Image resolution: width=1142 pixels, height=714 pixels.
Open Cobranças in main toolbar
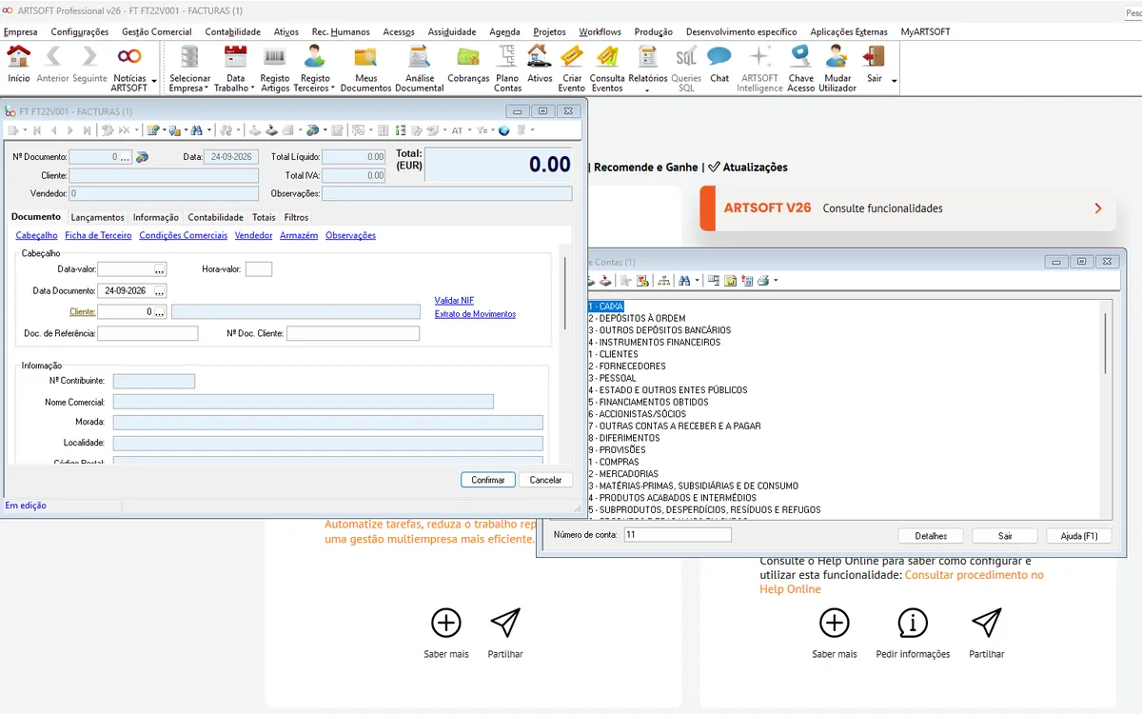(468, 66)
